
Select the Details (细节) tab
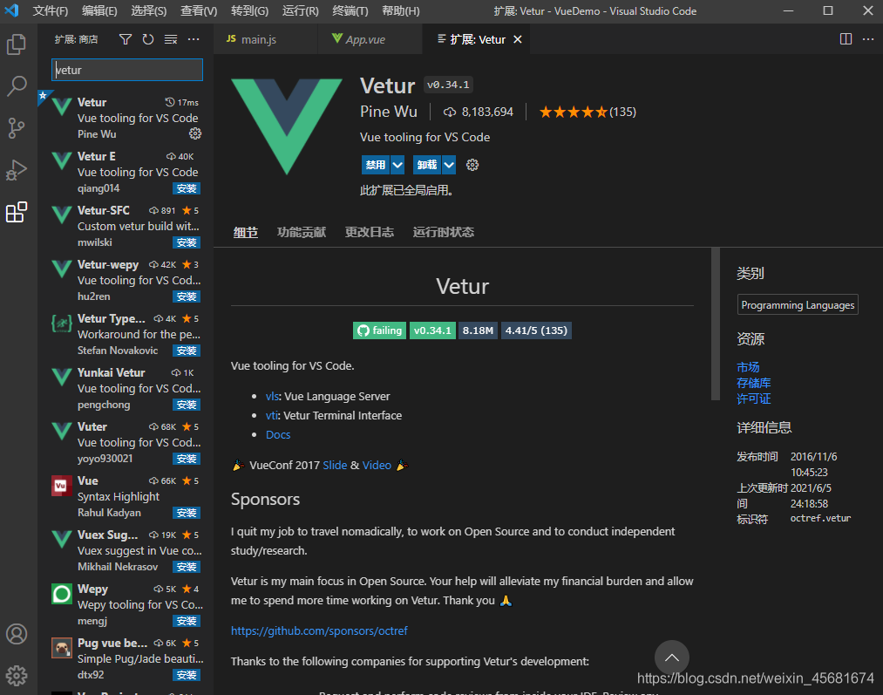(246, 232)
